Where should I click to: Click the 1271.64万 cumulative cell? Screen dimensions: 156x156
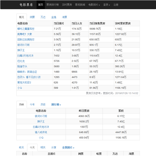127,77
